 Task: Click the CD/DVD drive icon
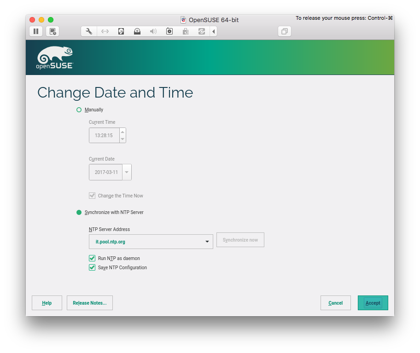point(137,31)
